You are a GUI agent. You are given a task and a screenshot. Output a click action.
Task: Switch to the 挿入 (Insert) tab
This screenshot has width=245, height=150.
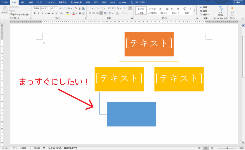23,2
